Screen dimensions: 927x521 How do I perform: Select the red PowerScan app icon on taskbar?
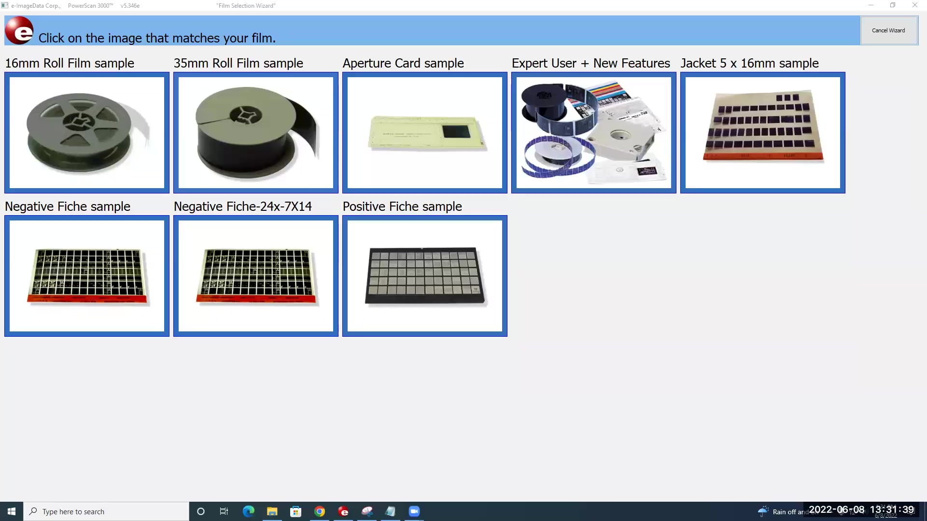[x=343, y=511]
